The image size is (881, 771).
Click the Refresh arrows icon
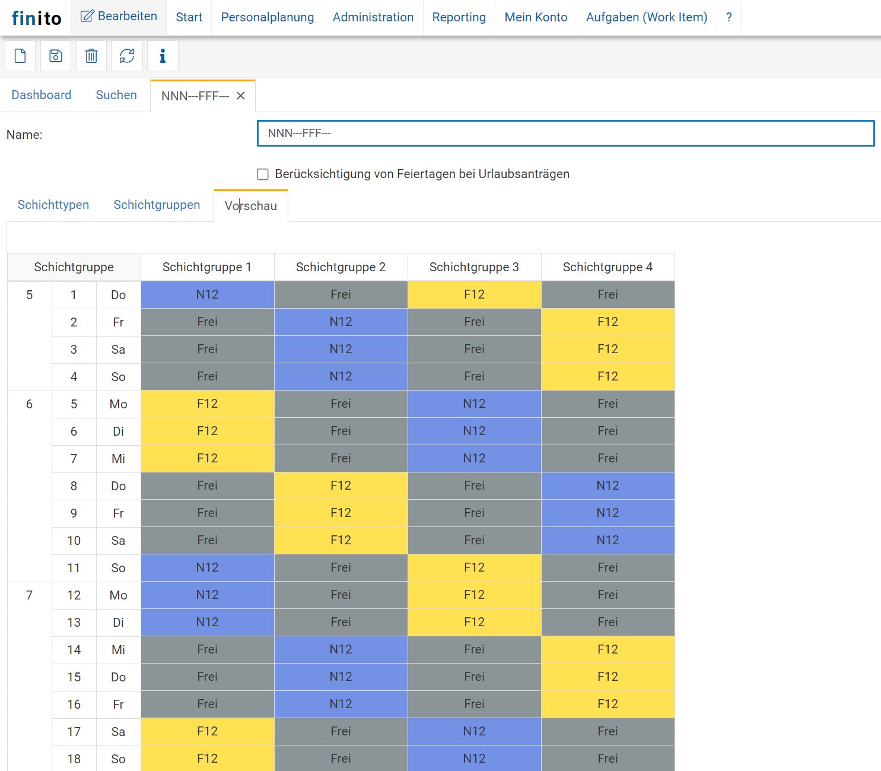click(127, 56)
